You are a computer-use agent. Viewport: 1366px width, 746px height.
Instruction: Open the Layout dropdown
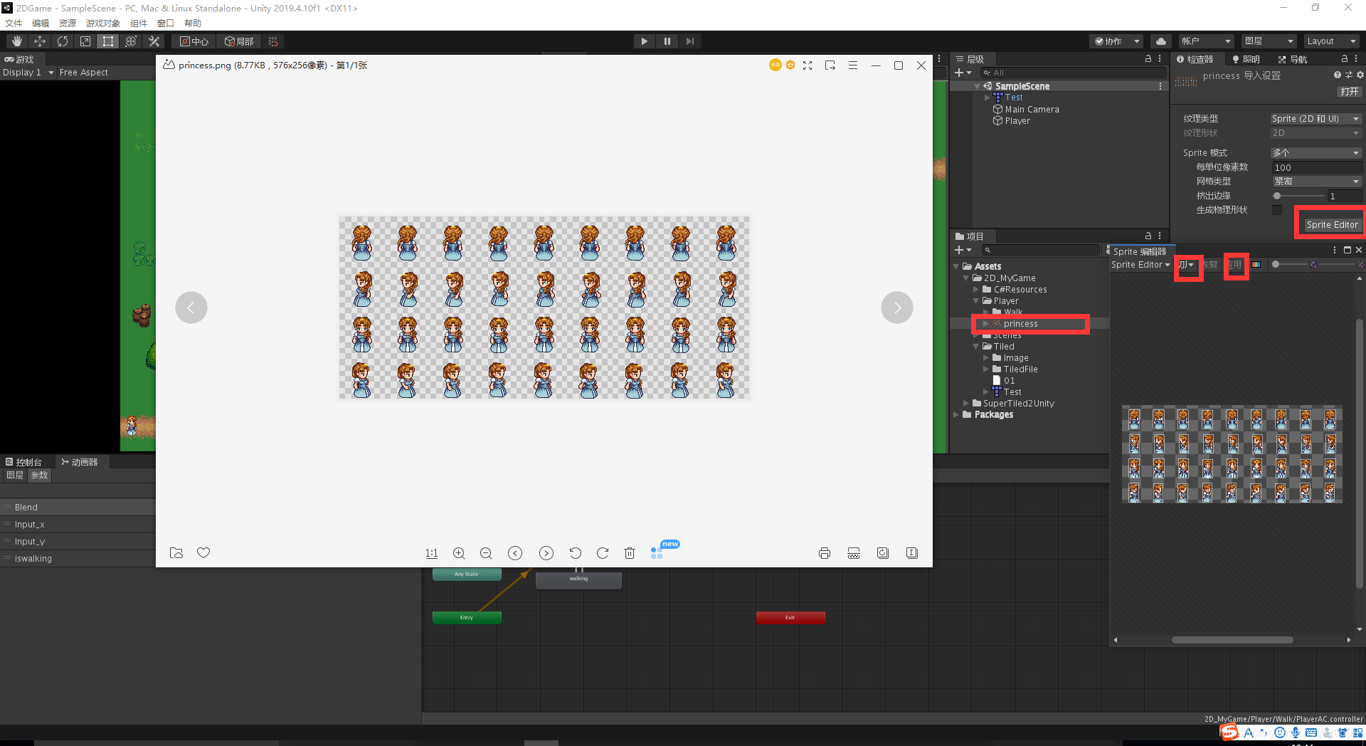pos(1331,41)
